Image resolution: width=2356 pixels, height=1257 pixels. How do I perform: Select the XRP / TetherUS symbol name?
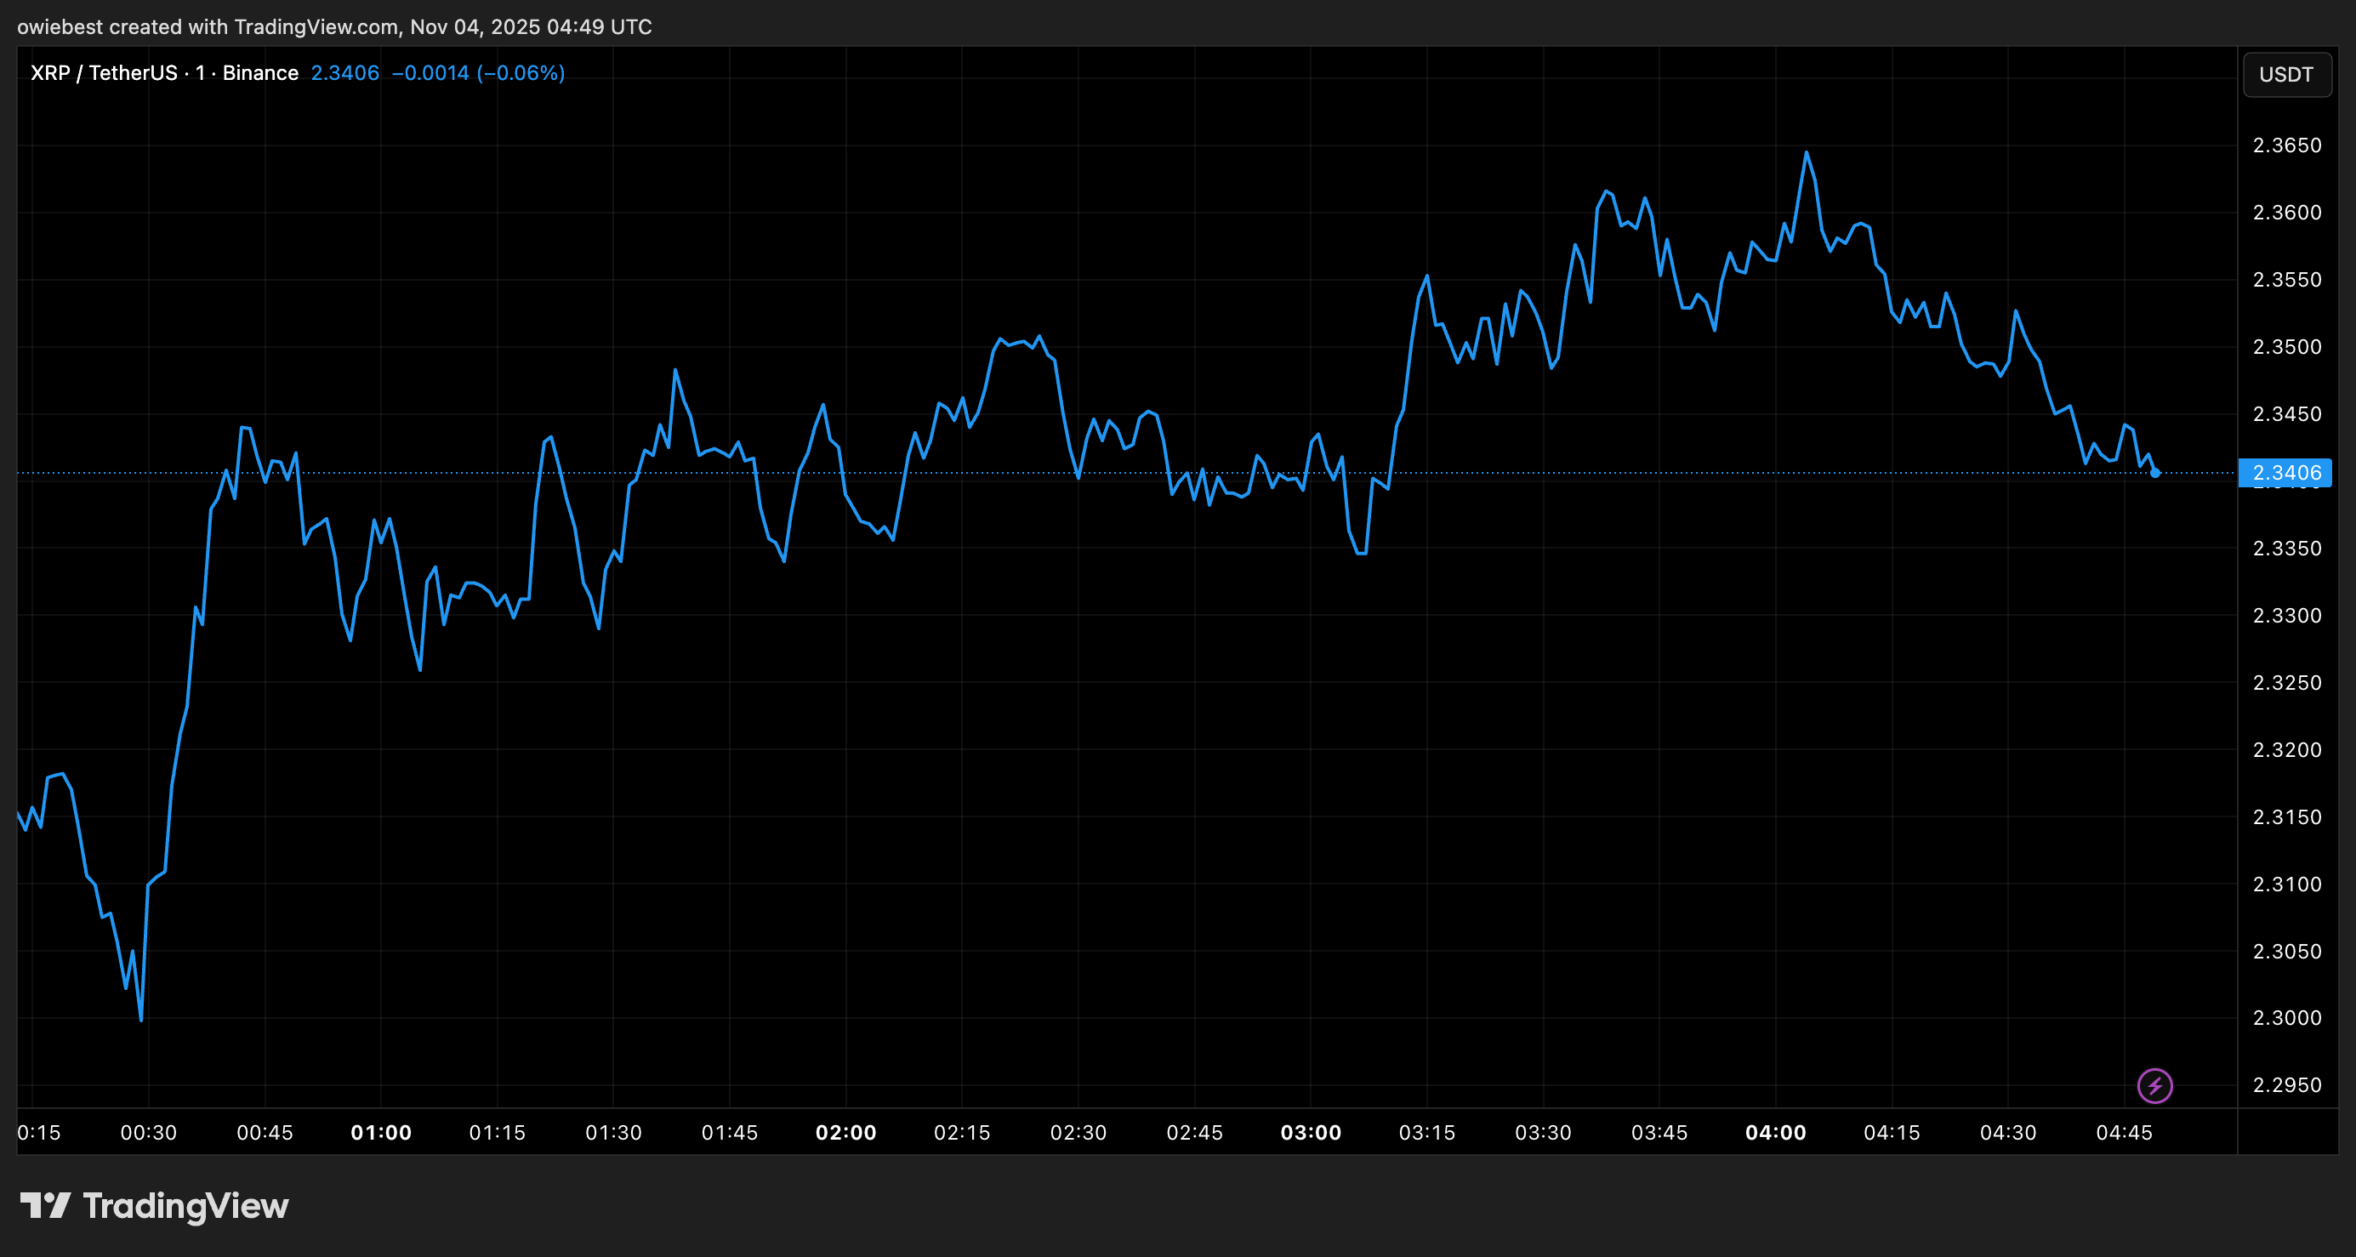pyautogui.click(x=104, y=72)
